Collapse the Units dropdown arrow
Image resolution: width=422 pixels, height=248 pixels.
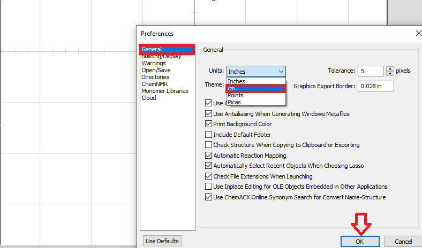[281, 71]
